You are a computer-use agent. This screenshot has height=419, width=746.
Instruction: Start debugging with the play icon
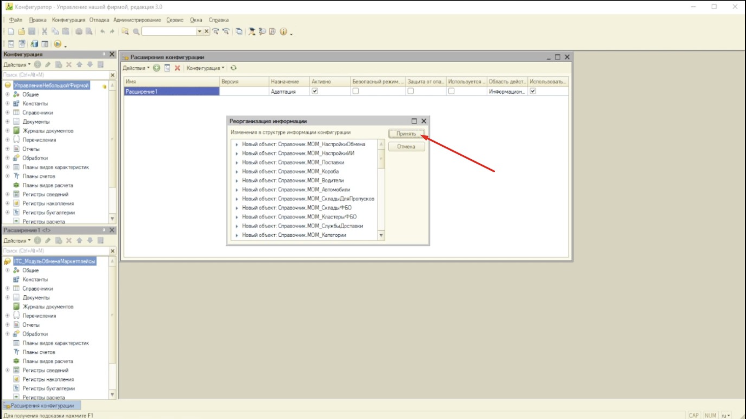click(58, 44)
